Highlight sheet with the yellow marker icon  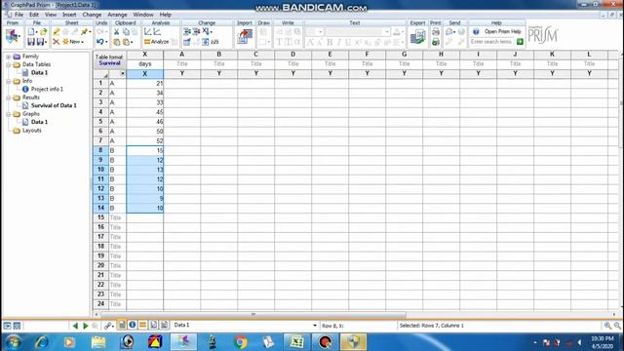click(57, 32)
